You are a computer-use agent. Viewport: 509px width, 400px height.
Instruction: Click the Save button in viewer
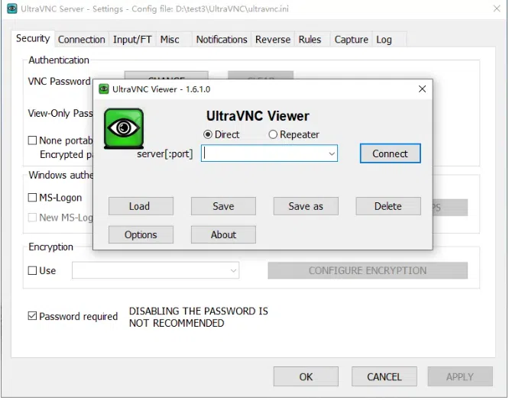[x=223, y=206]
